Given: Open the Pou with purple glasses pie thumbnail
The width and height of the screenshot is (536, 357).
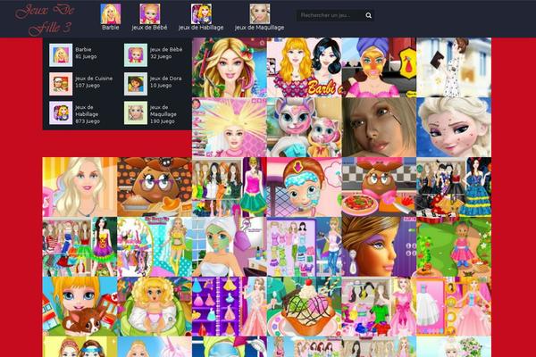Looking at the screenshot, I should click(x=155, y=187).
